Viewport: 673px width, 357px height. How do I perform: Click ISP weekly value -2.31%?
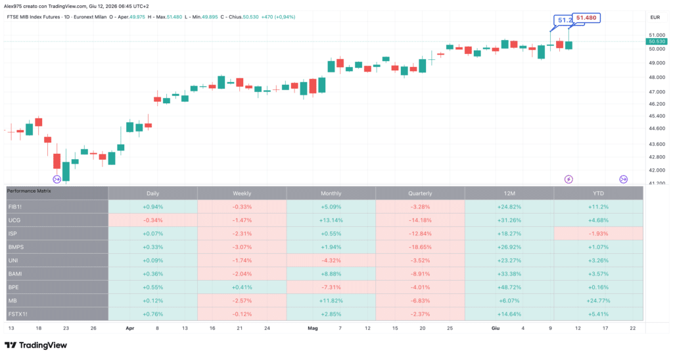click(242, 233)
